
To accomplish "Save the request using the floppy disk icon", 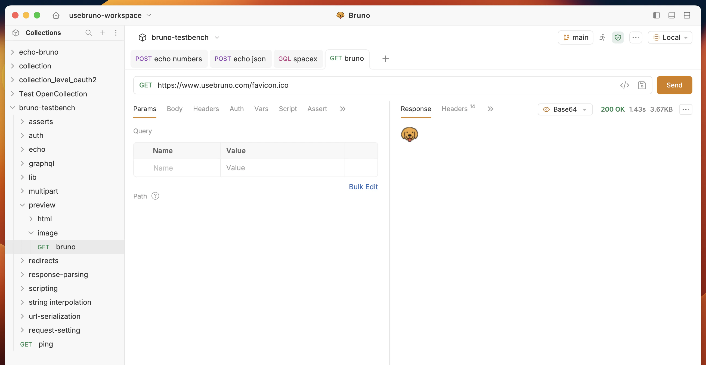I will click(x=642, y=85).
